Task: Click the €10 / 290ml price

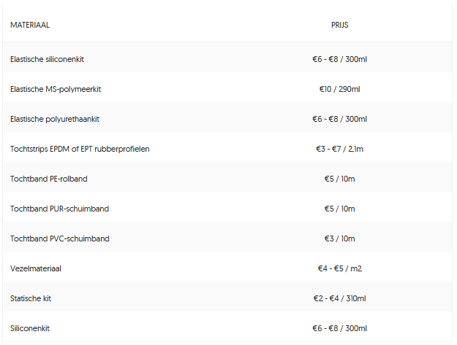Action: 339,89
